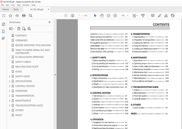182x129 pixels.
Task: Expand the OTHERS bookmark
Action: (x=10, y=110)
